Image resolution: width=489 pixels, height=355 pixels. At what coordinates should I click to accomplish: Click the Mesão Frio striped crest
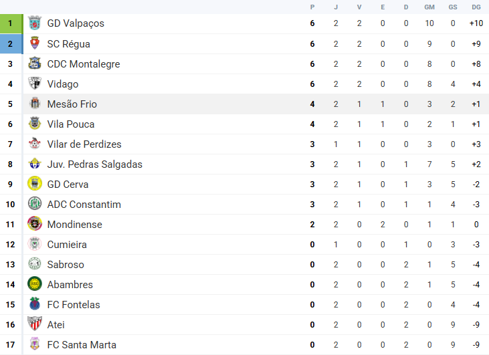[35, 104]
